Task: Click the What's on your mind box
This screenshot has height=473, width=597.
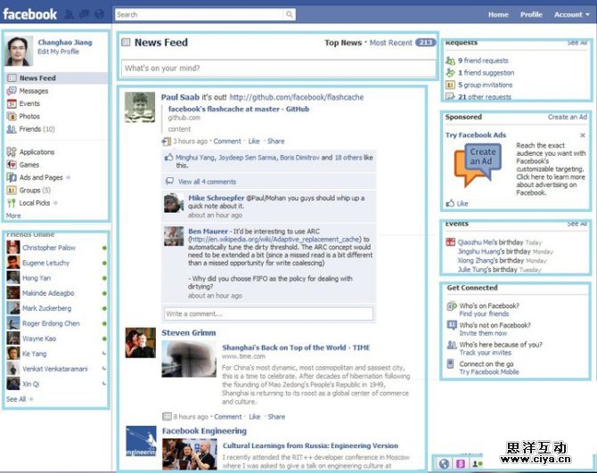Action: point(279,68)
